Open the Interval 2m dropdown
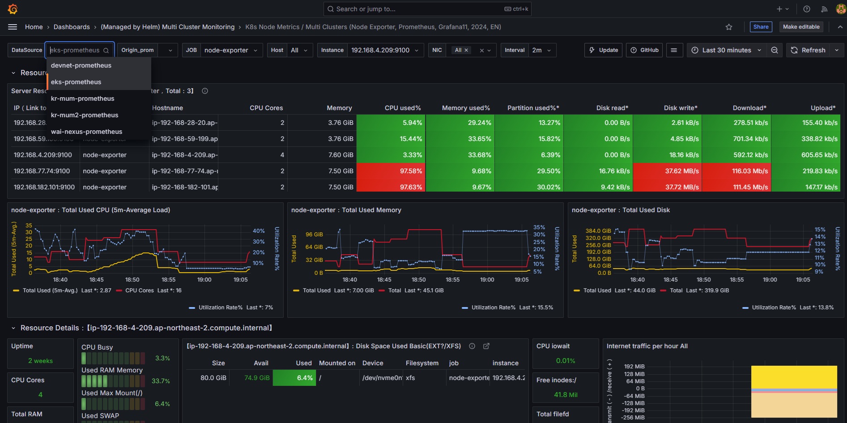This screenshot has width=847, height=423. 542,50
